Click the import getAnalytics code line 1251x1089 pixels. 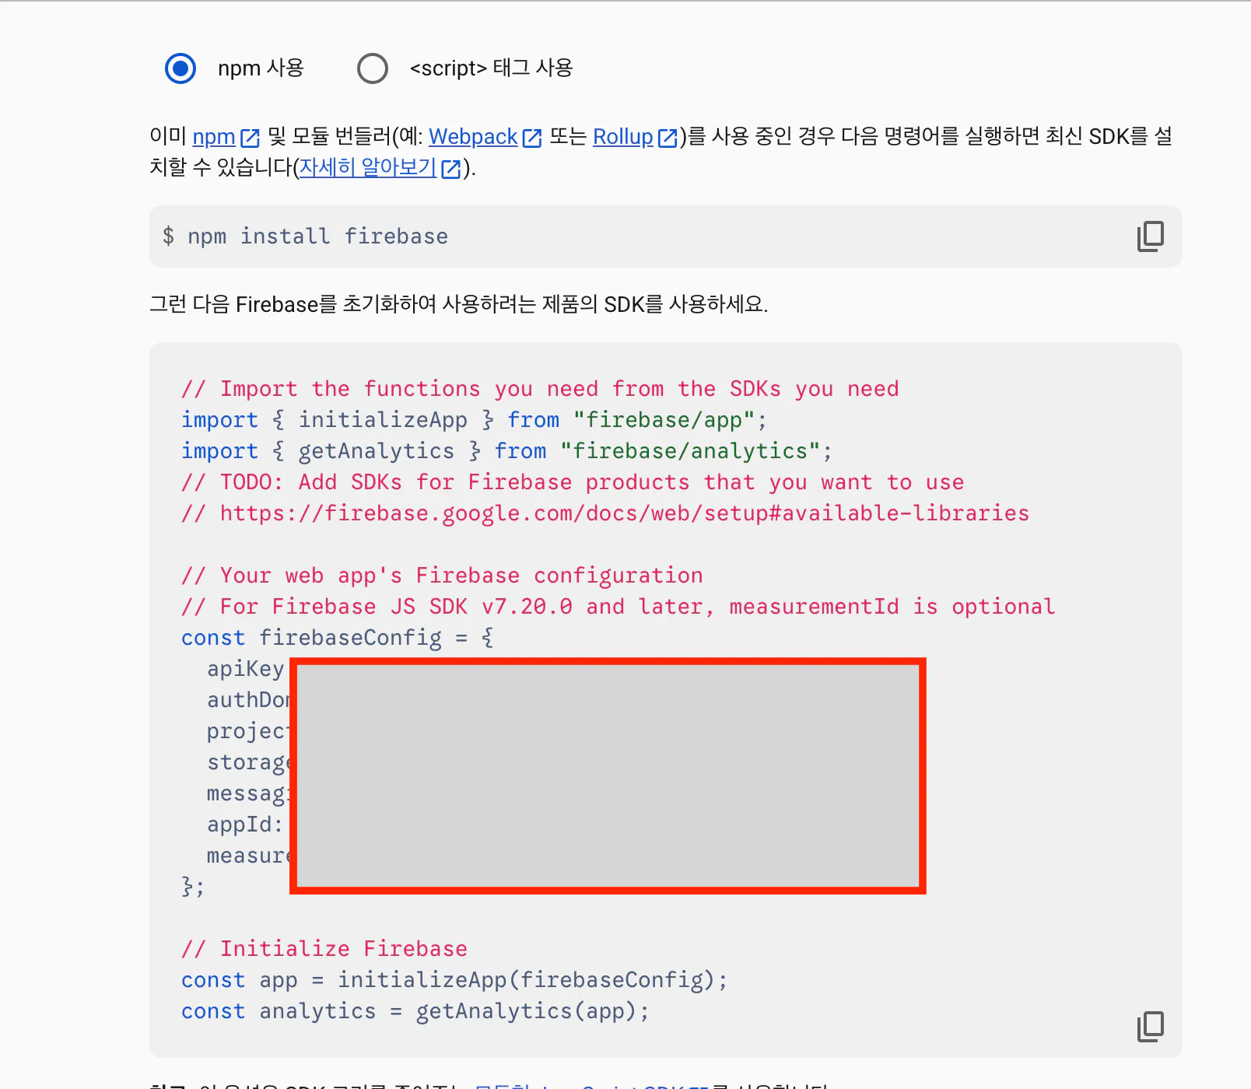pyautogui.click(x=506, y=451)
